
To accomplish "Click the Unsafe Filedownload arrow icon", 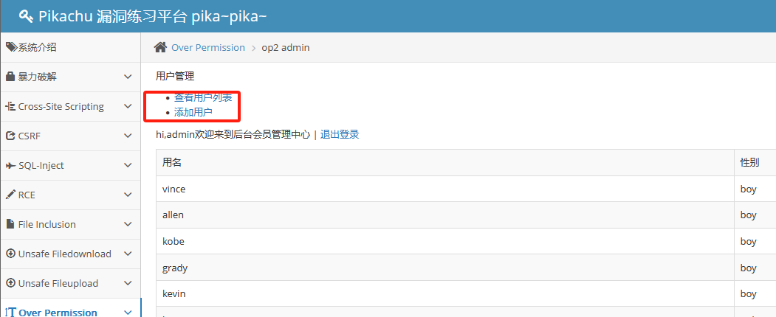I will [x=10, y=254].
